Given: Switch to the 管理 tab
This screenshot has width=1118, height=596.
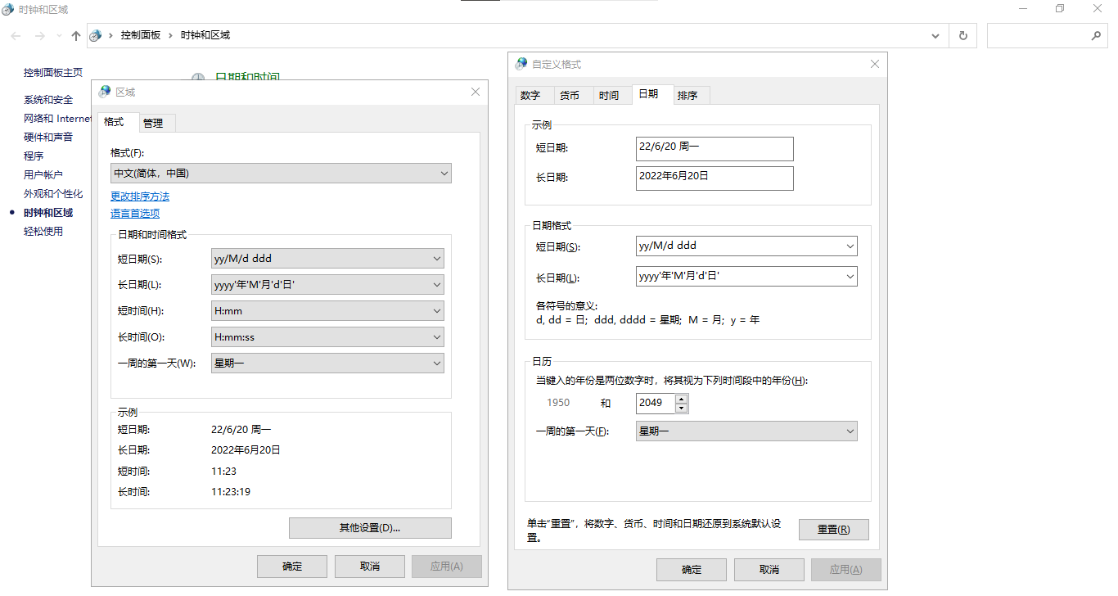Looking at the screenshot, I should (x=153, y=123).
